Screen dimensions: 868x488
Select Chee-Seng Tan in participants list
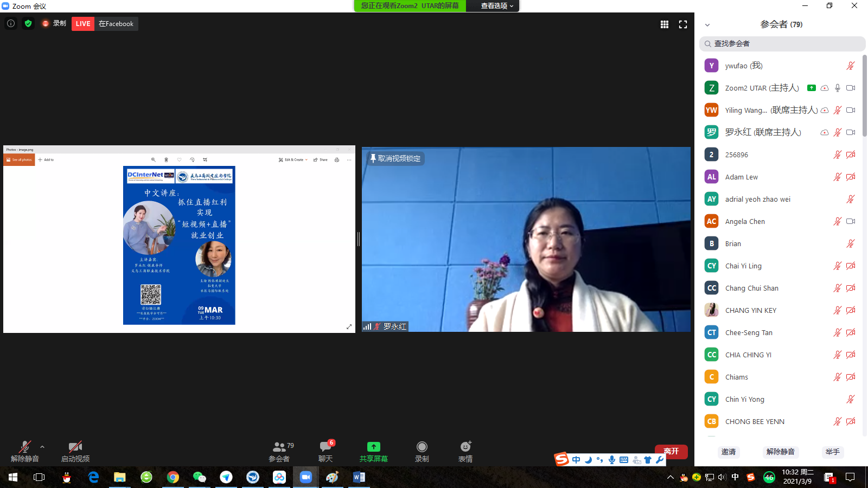point(749,332)
